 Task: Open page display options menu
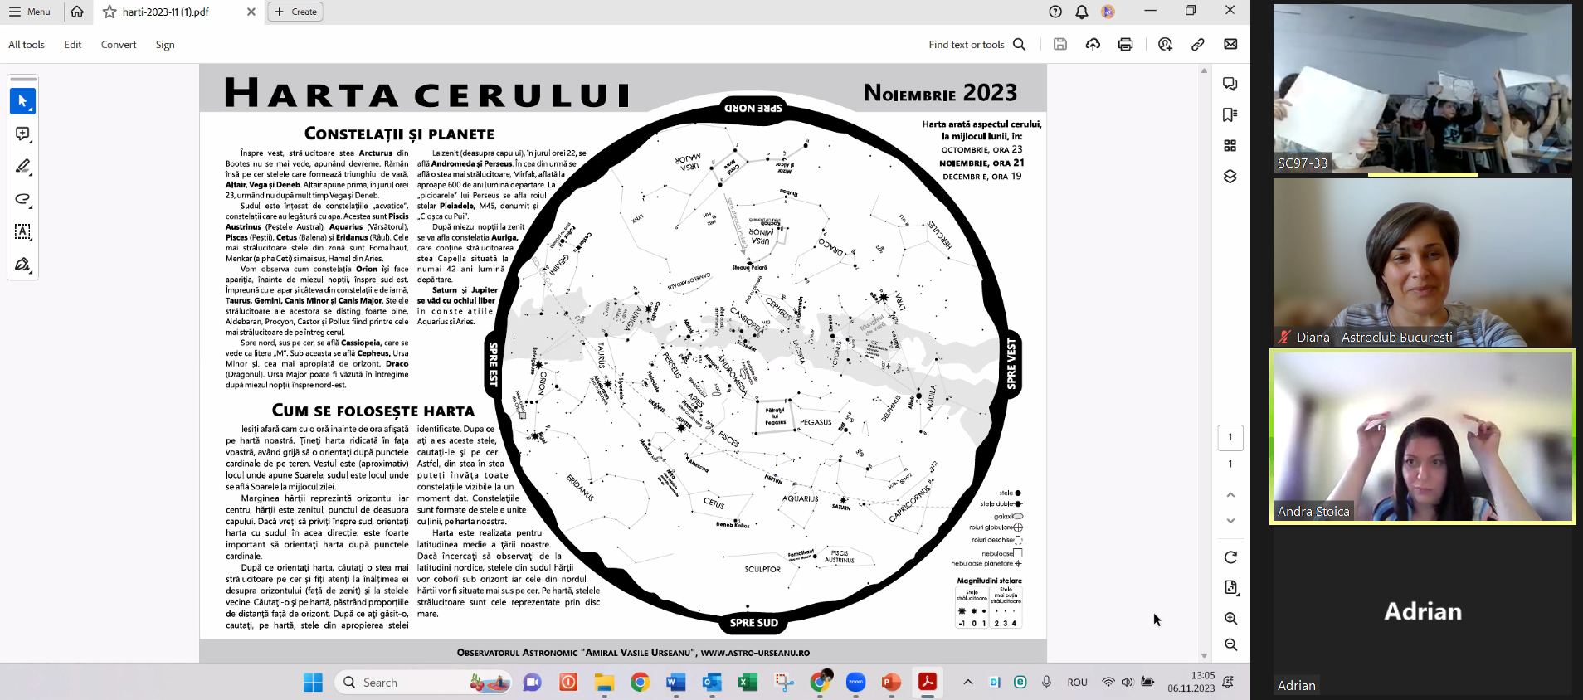point(1230,588)
